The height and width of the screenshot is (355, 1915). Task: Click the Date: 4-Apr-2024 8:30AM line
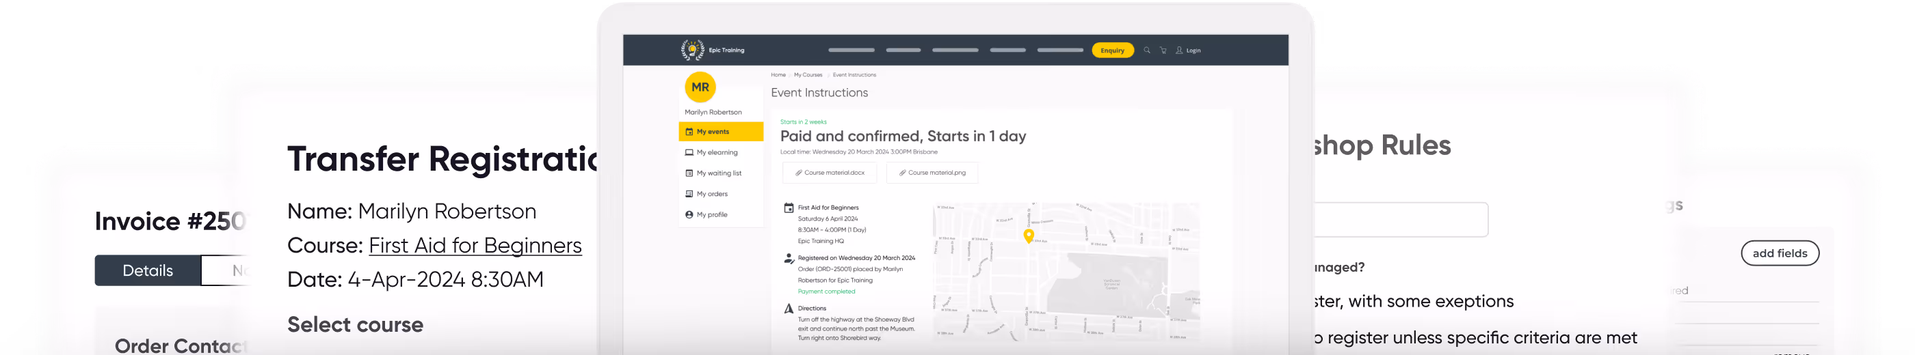pos(416,279)
